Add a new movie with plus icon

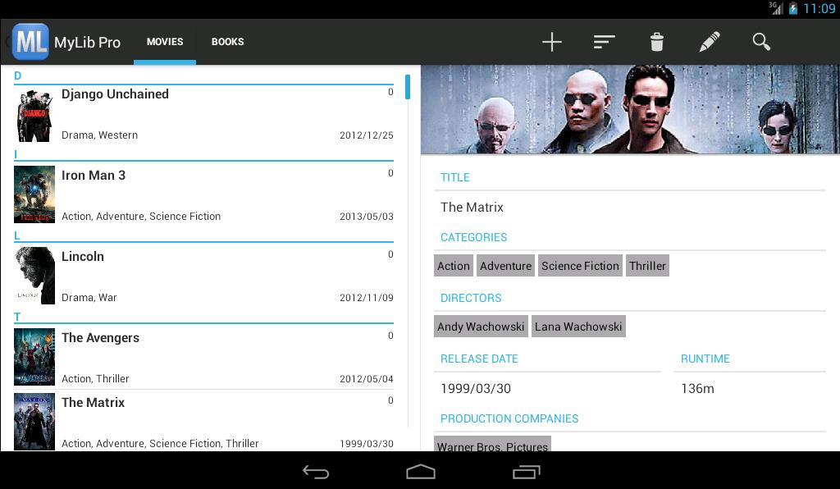(552, 42)
